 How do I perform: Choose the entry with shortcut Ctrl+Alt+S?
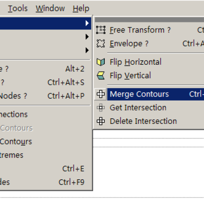[45, 82]
